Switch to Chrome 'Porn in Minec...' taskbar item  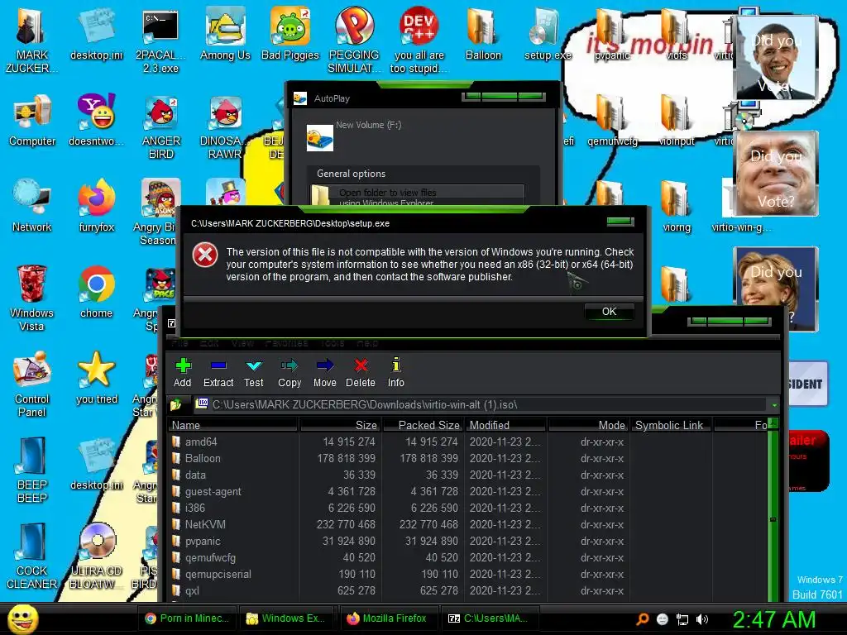(x=188, y=618)
